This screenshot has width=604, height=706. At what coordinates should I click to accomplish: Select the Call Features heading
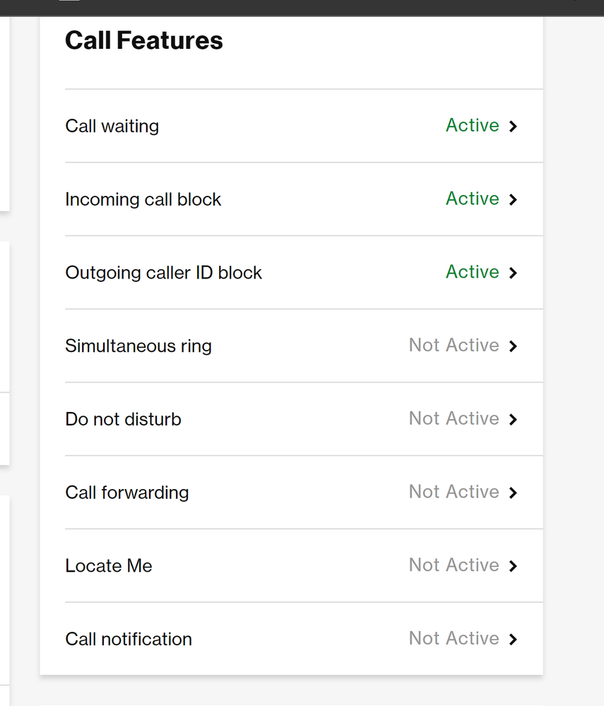[x=144, y=40]
